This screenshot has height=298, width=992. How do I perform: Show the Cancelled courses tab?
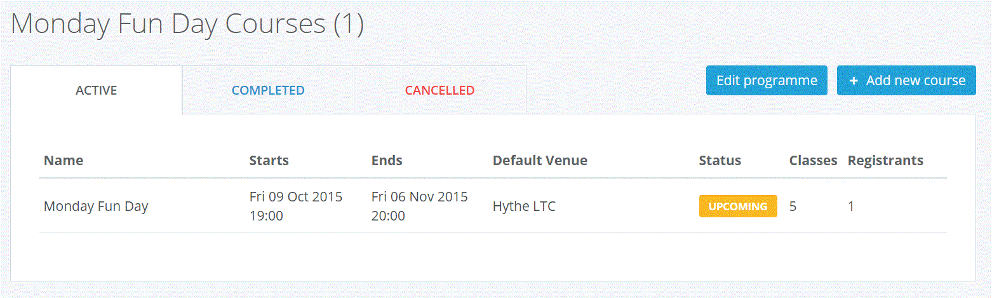[439, 90]
